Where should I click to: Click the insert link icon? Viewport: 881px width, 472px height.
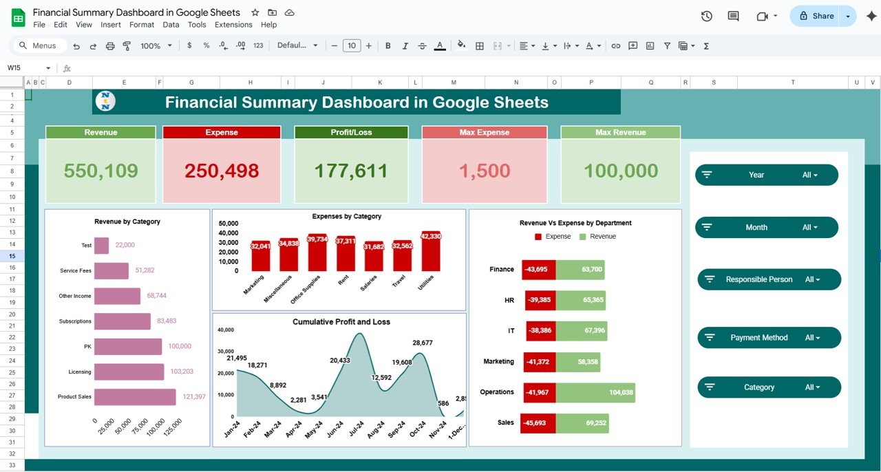click(x=615, y=46)
